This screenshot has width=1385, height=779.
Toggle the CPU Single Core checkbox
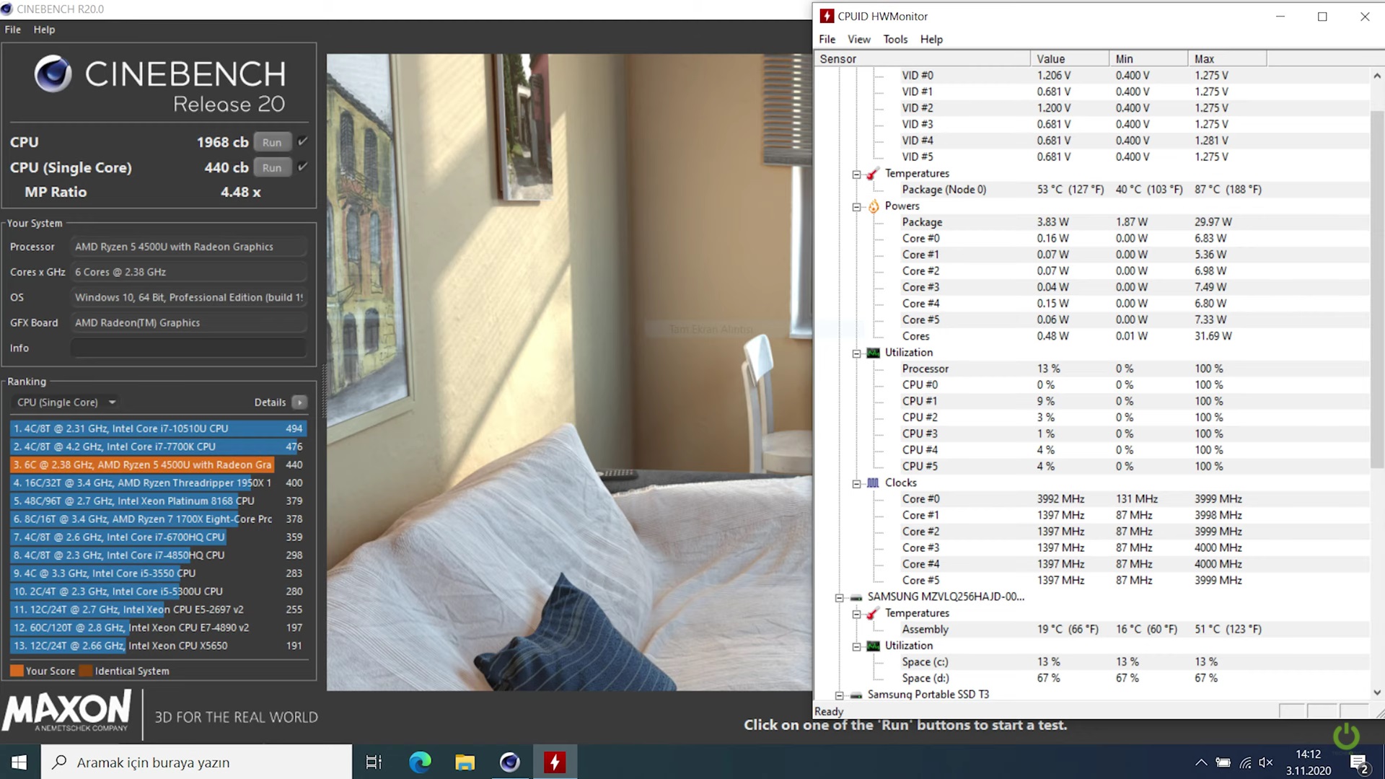tap(303, 167)
